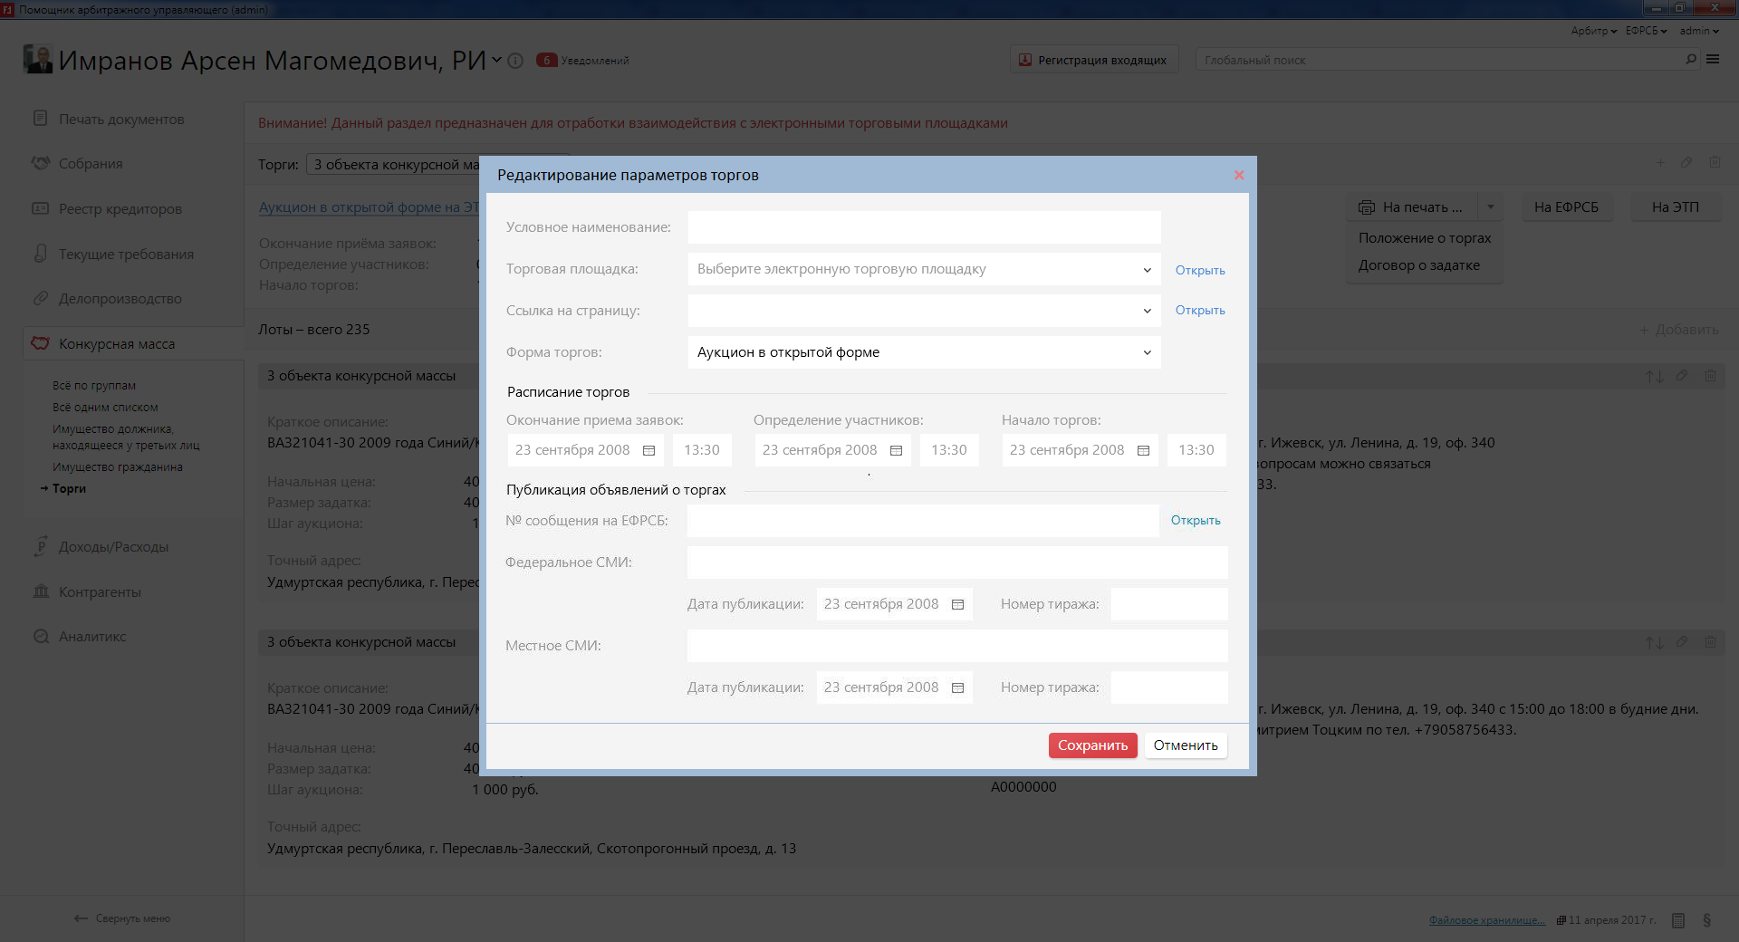The image size is (1739, 942).
Task: Click the red 'Сохранить' button
Action: pyautogui.click(x=1092, y=745)
